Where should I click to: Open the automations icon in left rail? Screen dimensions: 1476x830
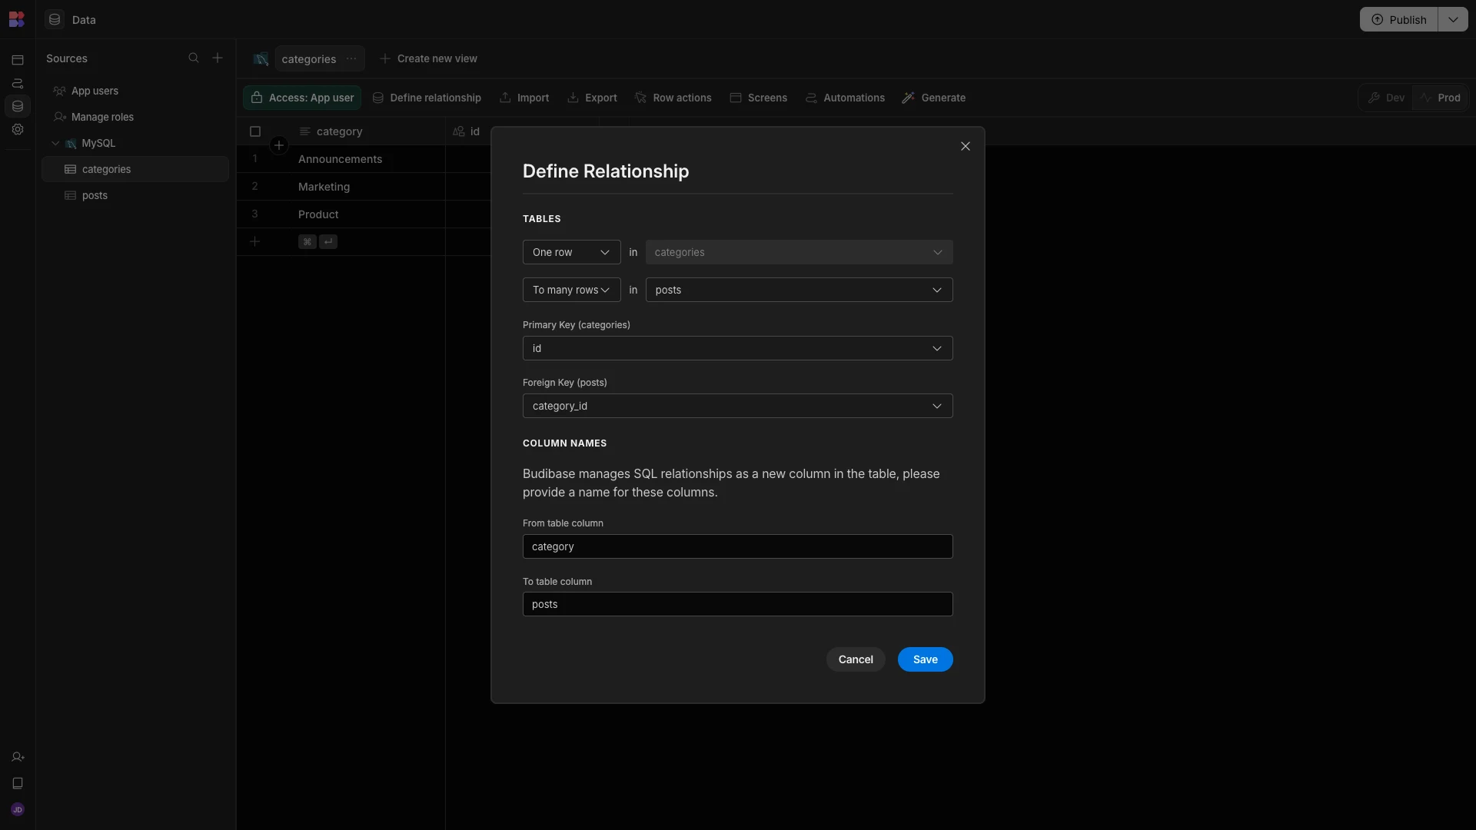(18, 83)
